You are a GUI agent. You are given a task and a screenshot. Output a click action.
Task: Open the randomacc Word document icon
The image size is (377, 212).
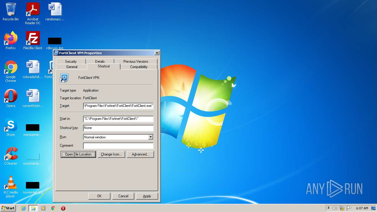[x=55, y=12]
